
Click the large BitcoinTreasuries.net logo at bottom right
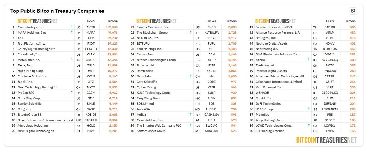pos(326,140)
